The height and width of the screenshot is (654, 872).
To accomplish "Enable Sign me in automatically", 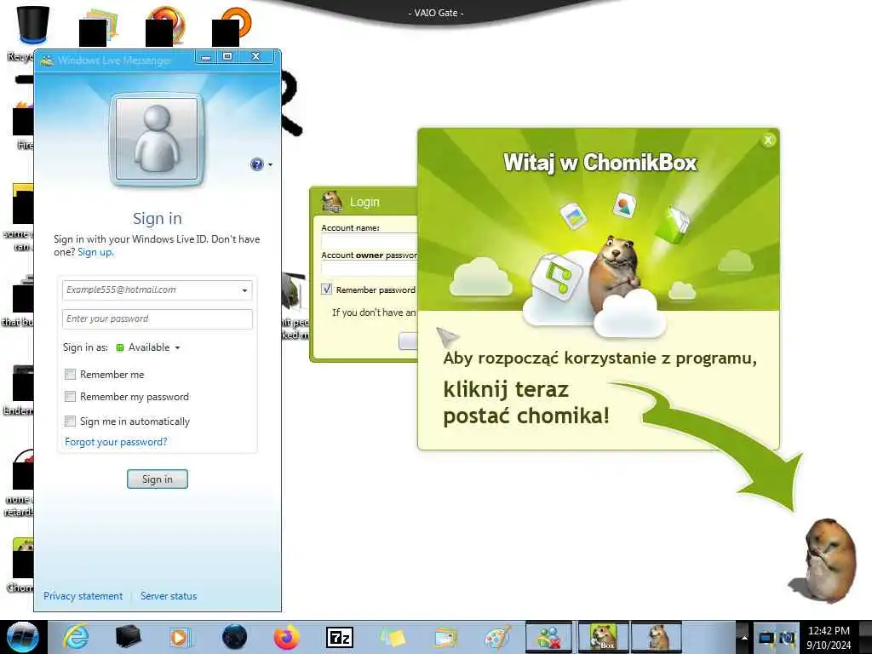I will click(x=70, y=421).
